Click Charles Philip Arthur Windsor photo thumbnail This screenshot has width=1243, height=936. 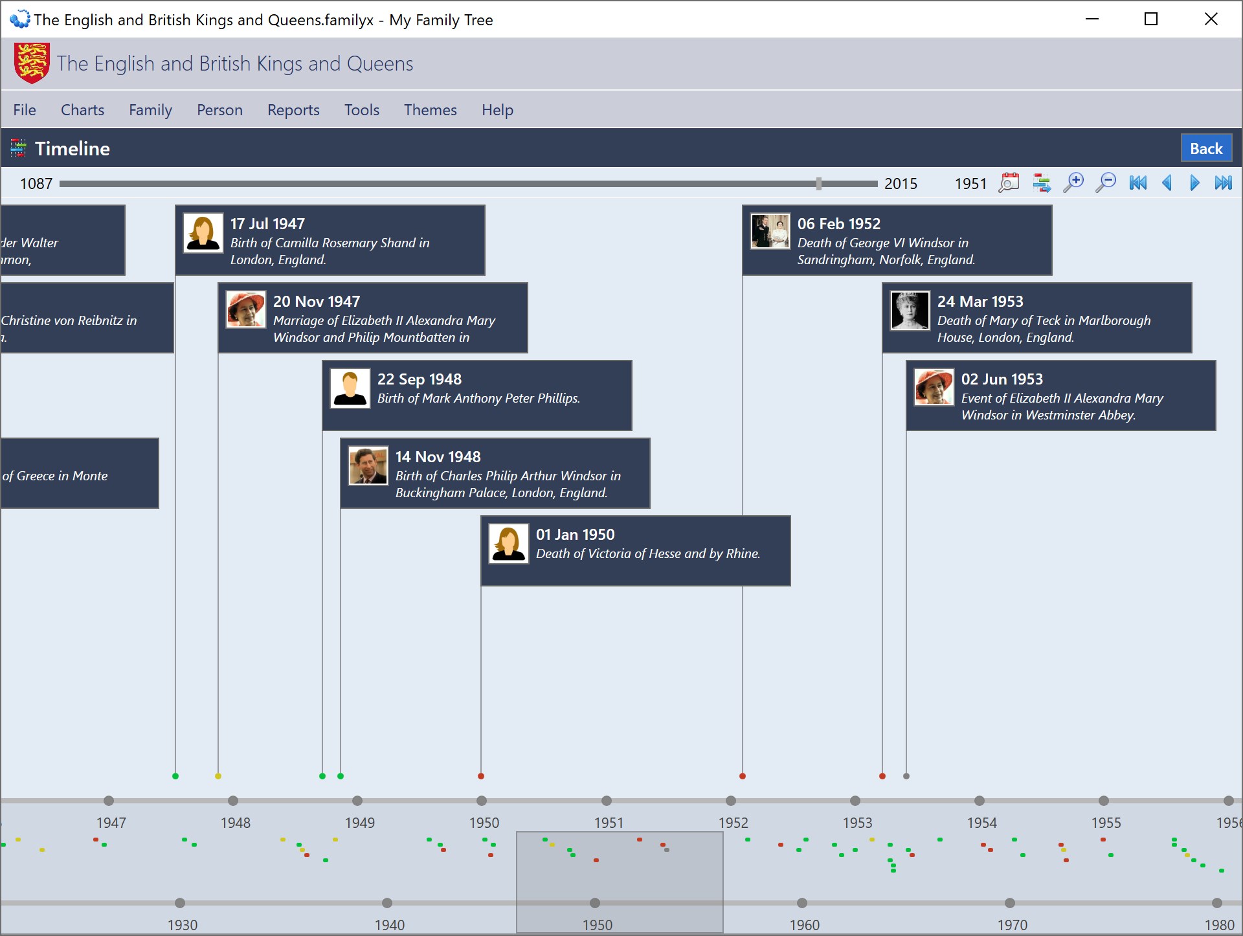point(368,465)
